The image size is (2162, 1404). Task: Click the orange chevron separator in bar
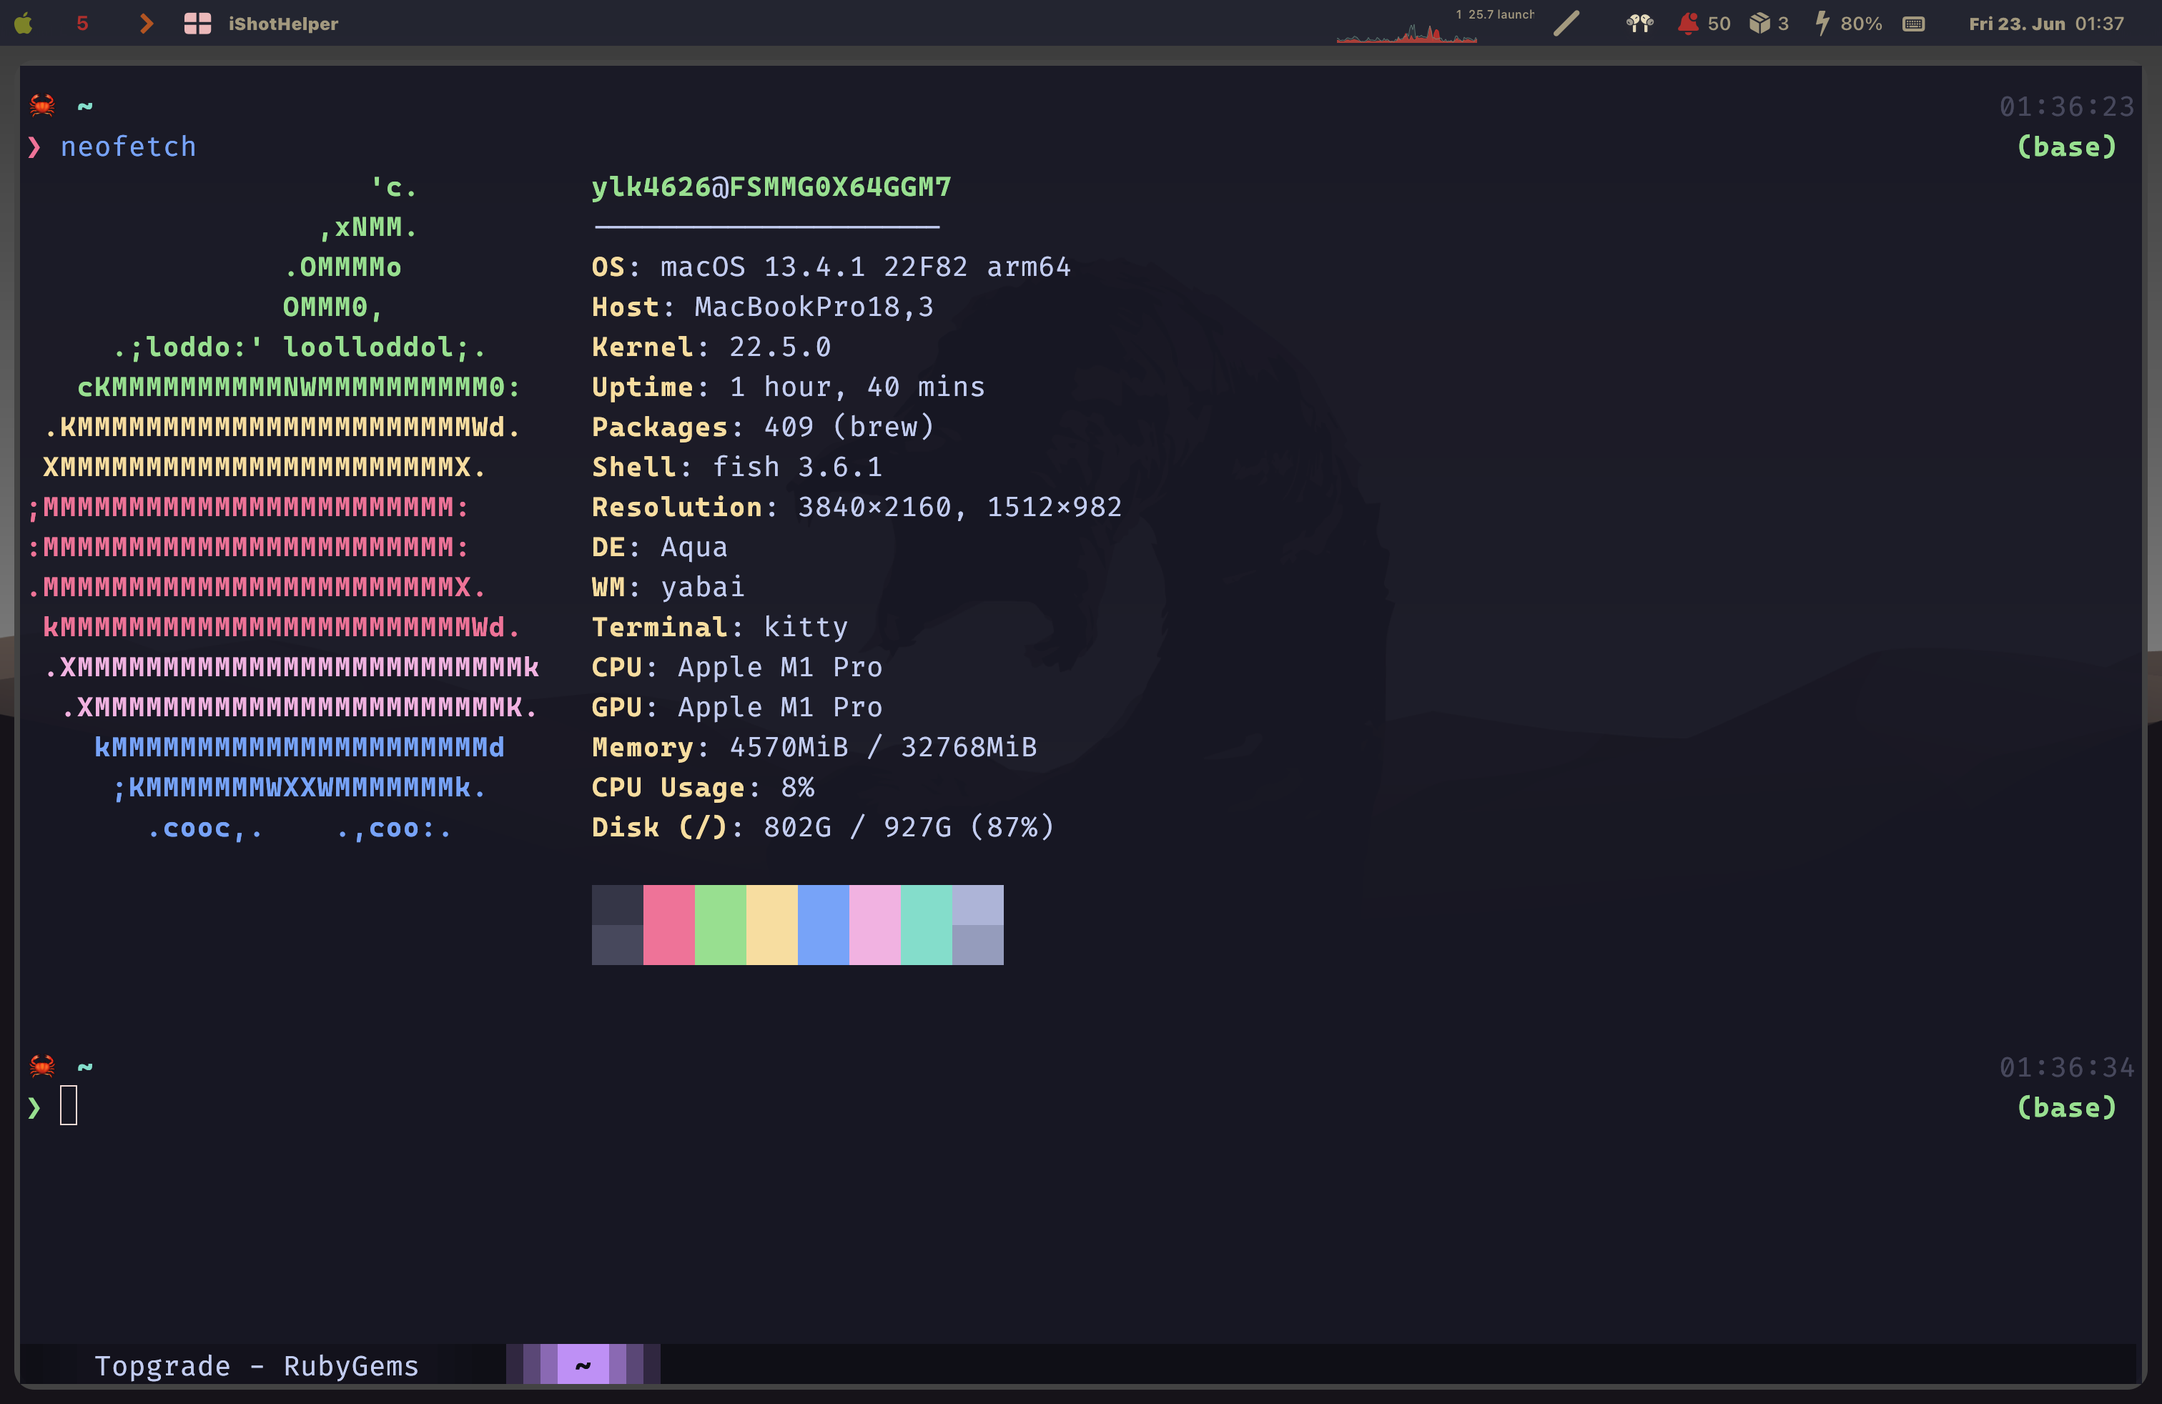click(145, 24)
